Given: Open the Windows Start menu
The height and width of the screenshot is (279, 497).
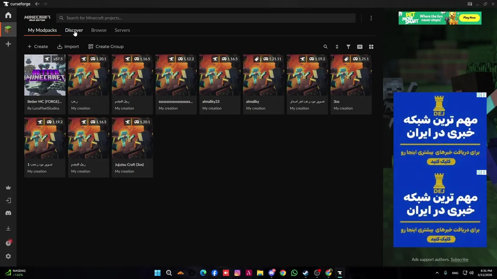Looking at the screenshot, I should (157, 273).
